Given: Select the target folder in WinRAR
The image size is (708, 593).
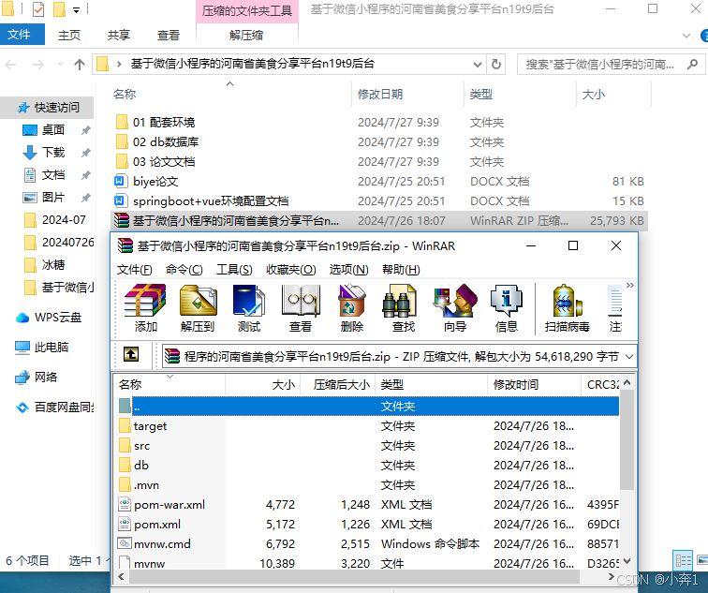Looking at the screenshot, I should pos(150,426).
